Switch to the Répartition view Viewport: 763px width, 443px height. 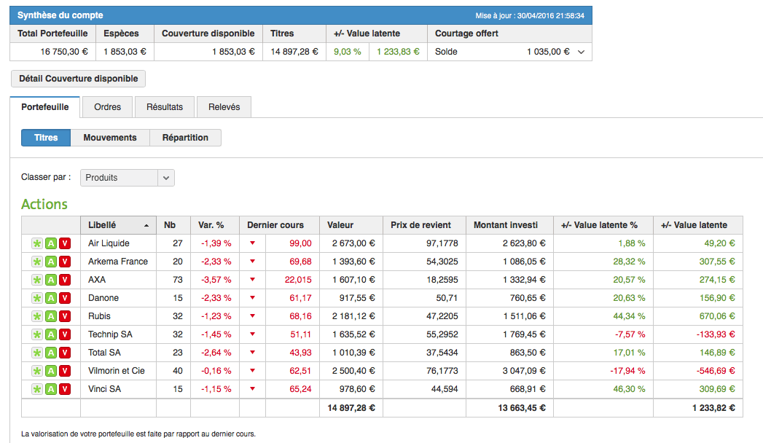pos(185,138)
